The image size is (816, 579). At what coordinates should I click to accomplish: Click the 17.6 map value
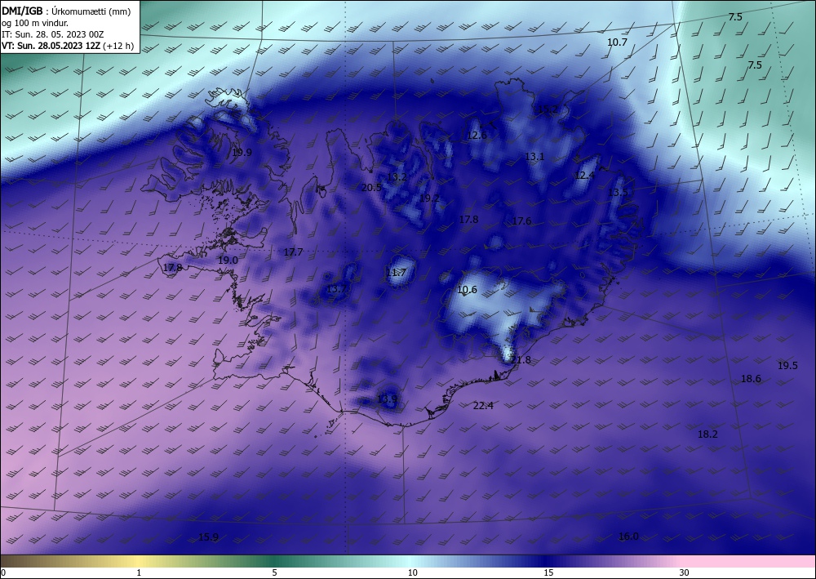(521, 221)
